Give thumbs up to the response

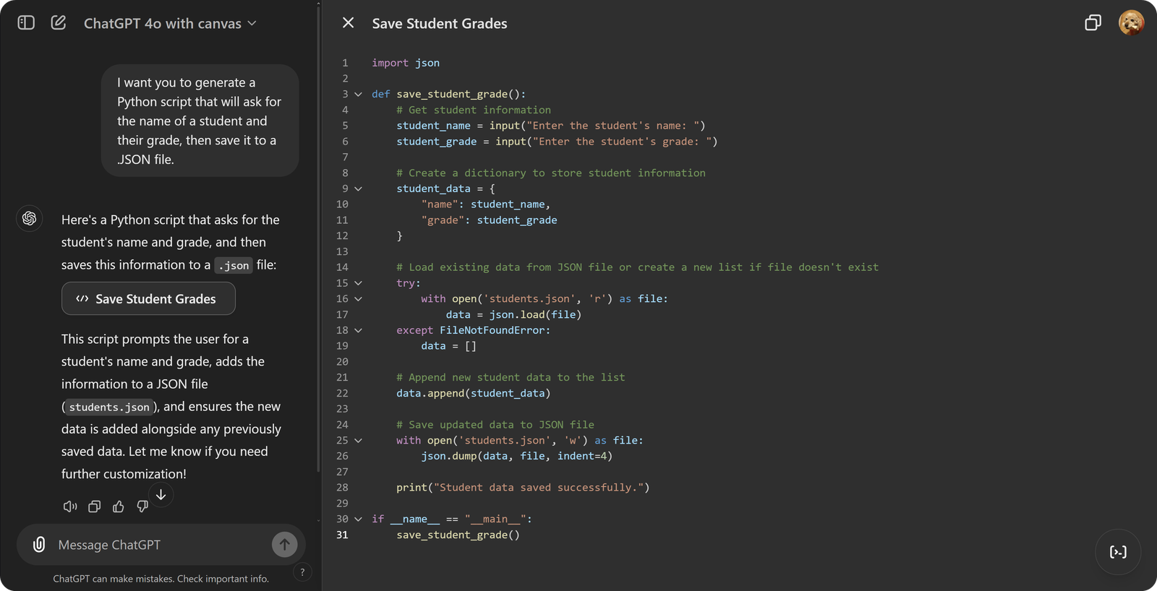click(119, 506)
